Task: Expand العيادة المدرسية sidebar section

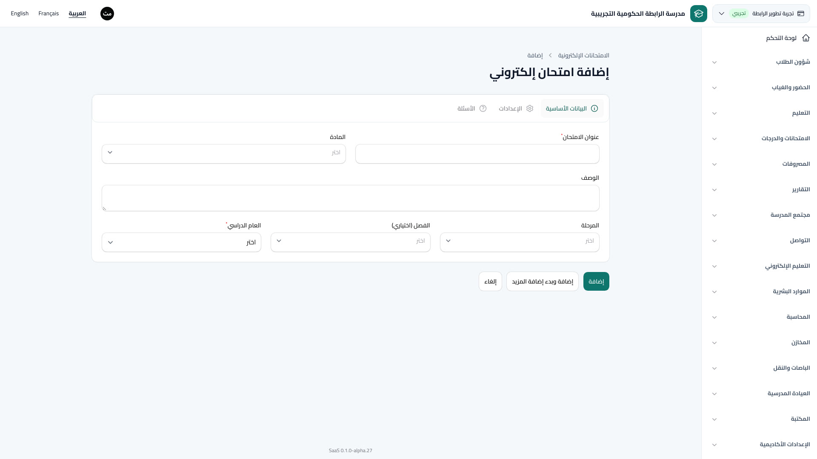Action: 761,394
